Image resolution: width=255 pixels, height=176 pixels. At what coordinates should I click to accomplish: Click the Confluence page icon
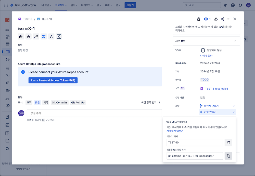click(x=44, y=36)
